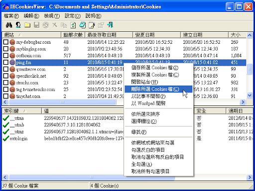Sort by the 點擊次數 column header
The width and height of the screenshot is (255, 191).
(73, 35)
